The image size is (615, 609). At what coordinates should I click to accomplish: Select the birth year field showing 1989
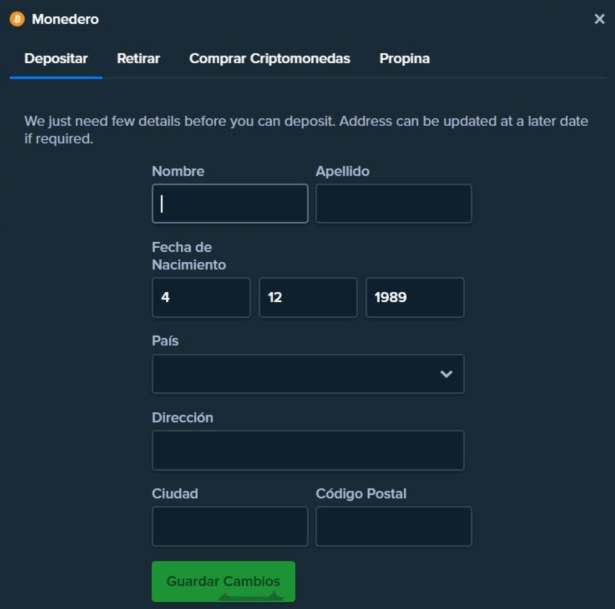click(x=414, y=297)
